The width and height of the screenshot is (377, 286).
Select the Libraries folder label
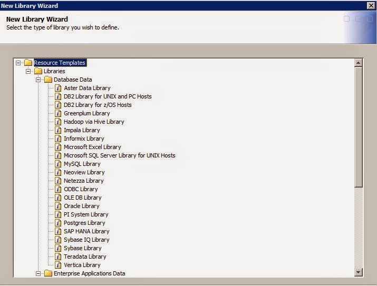[x=54, y=71]
